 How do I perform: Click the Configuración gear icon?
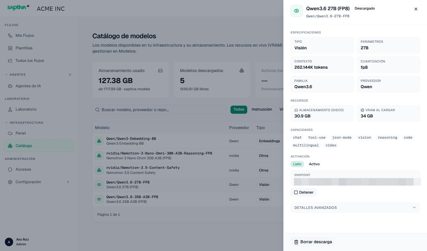tap(10, 182)
